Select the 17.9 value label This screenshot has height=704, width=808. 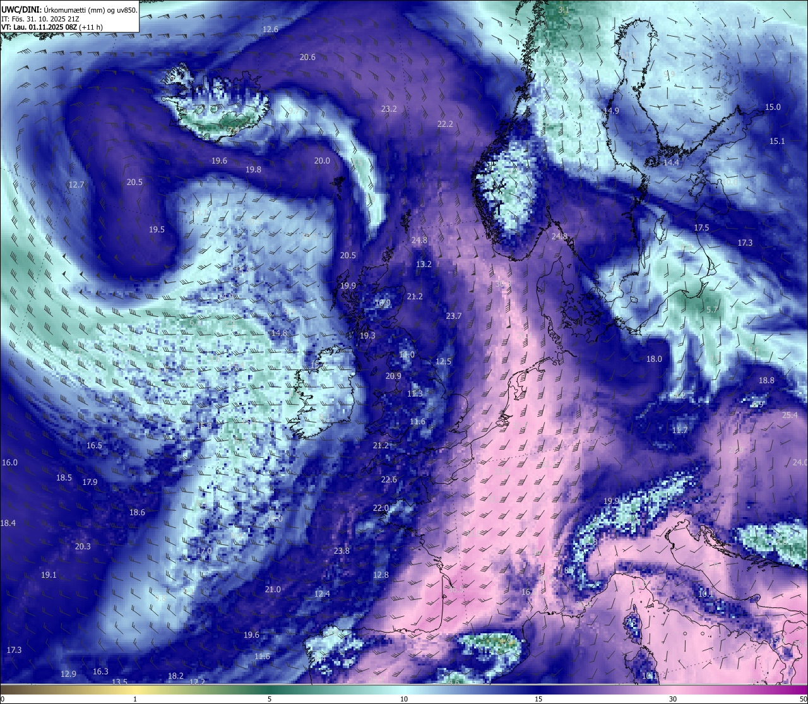tap(90, 482)
